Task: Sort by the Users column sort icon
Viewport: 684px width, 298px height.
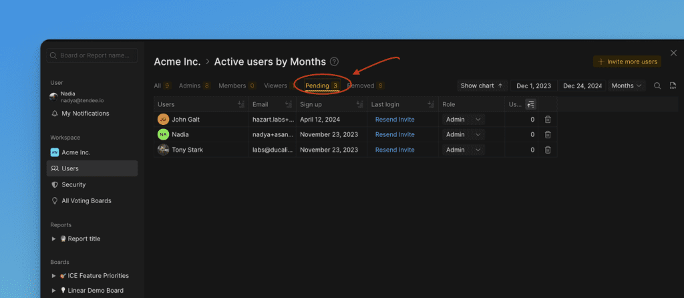Action: click(240, 104)
